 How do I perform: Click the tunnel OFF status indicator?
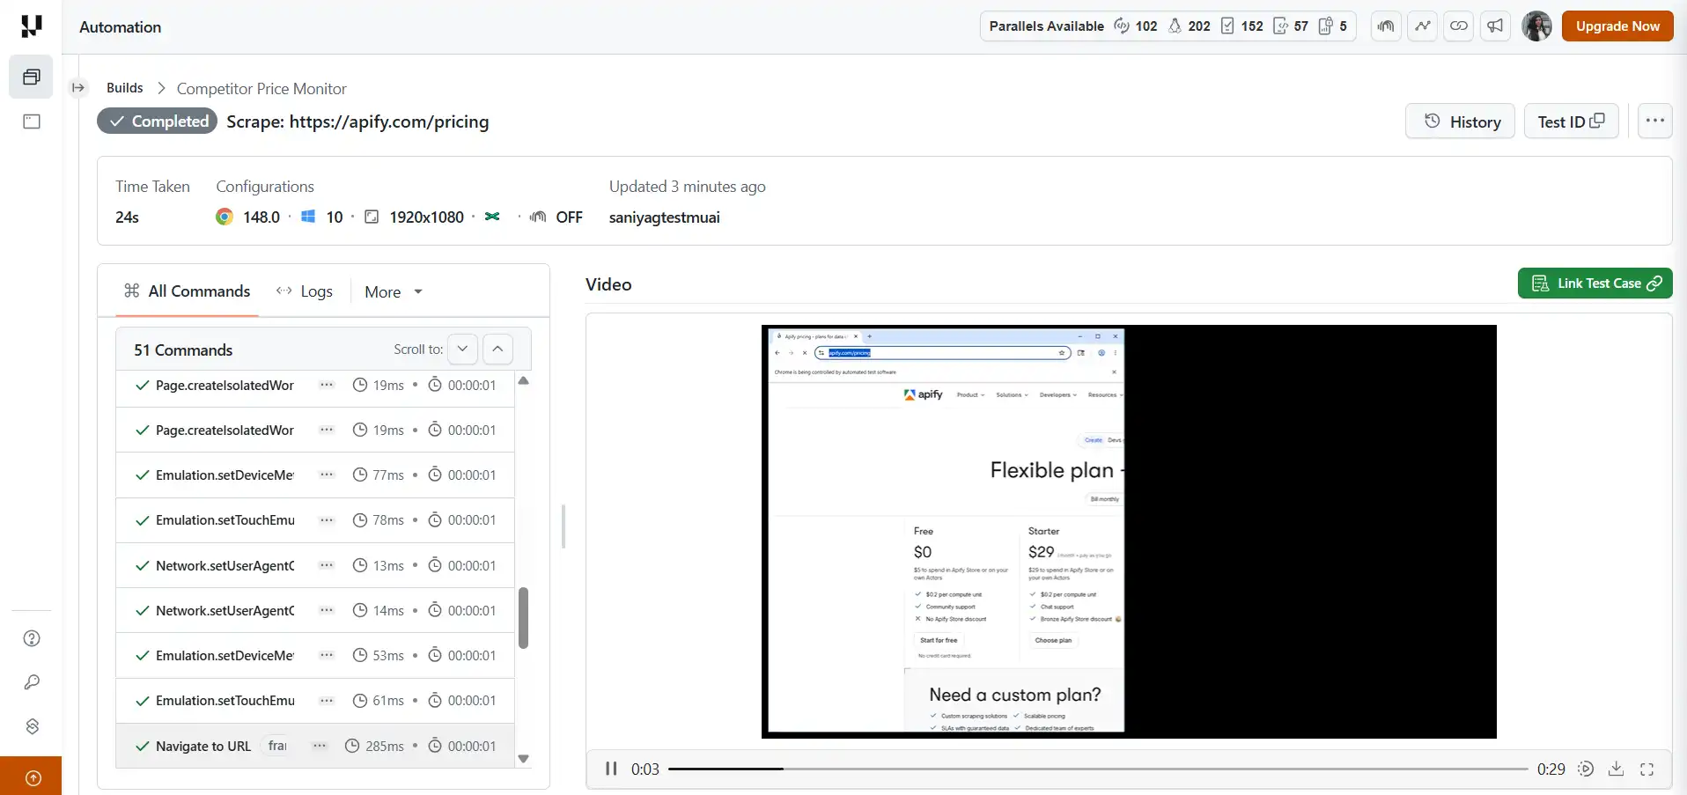[x=556, y=217]
